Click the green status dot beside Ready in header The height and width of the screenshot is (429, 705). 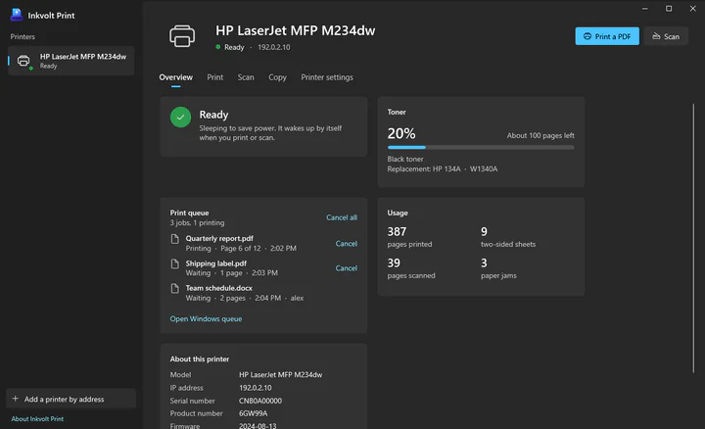(x=218, y=47)
